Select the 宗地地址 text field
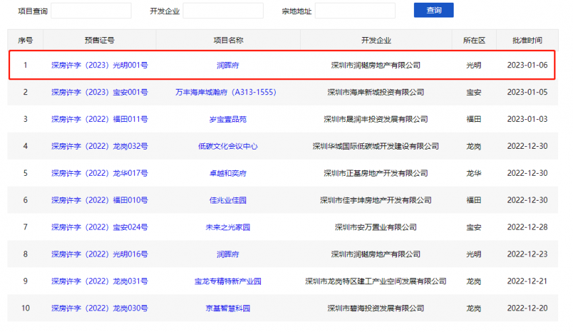 [355, 11]
